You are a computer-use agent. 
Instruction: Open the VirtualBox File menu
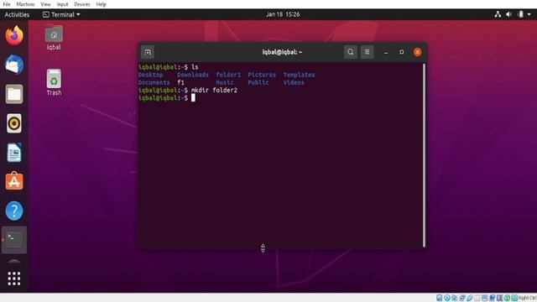[x=7, y=4]
